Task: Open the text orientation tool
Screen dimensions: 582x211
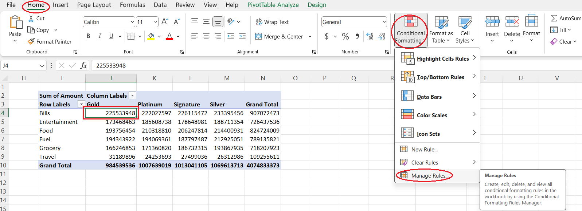Action: click(x=231, y=22)
